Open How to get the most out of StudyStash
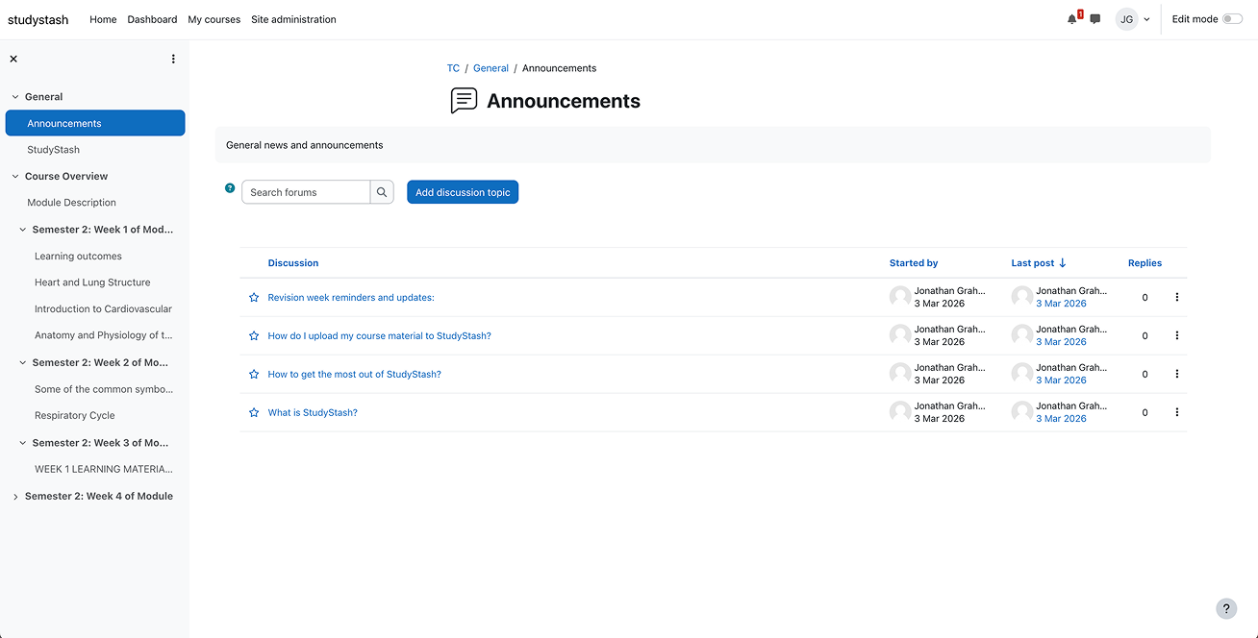The height and width of the screenshot is (638, 1258). [354, 375]
